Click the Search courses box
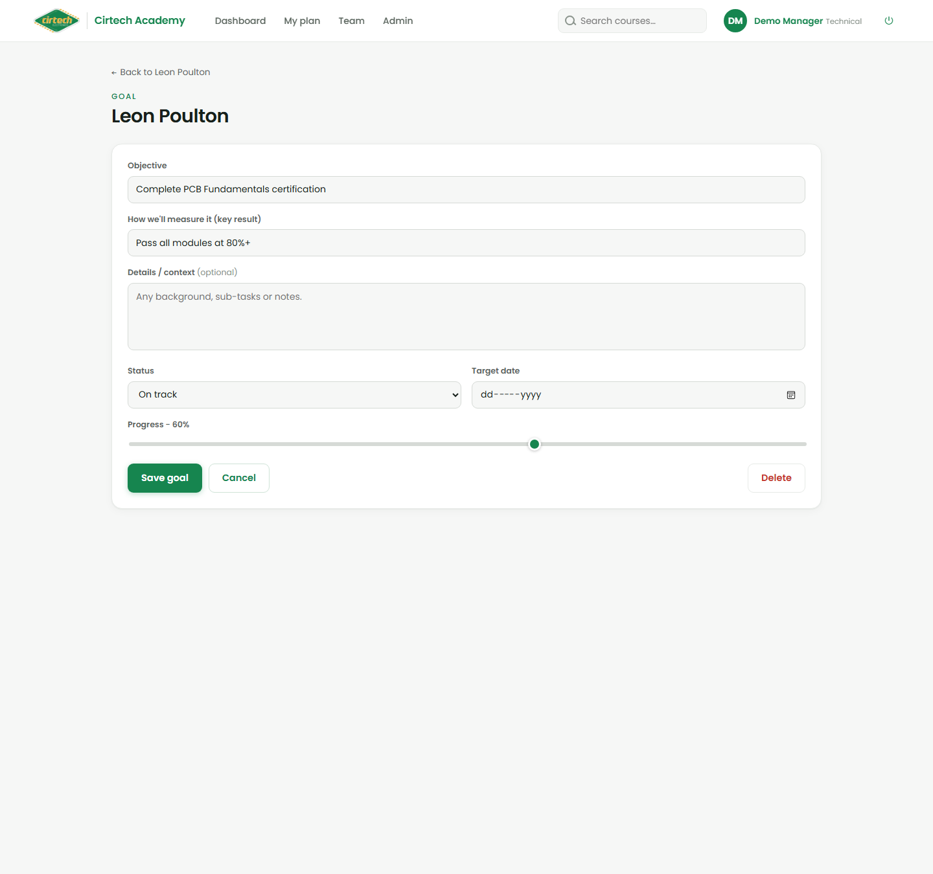The height and width of the screenshot is (874, 933). 632,21
